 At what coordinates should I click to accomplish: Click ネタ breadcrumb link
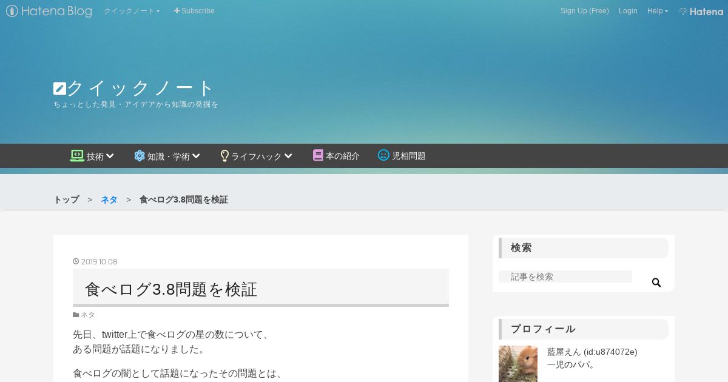coord(109,199)
